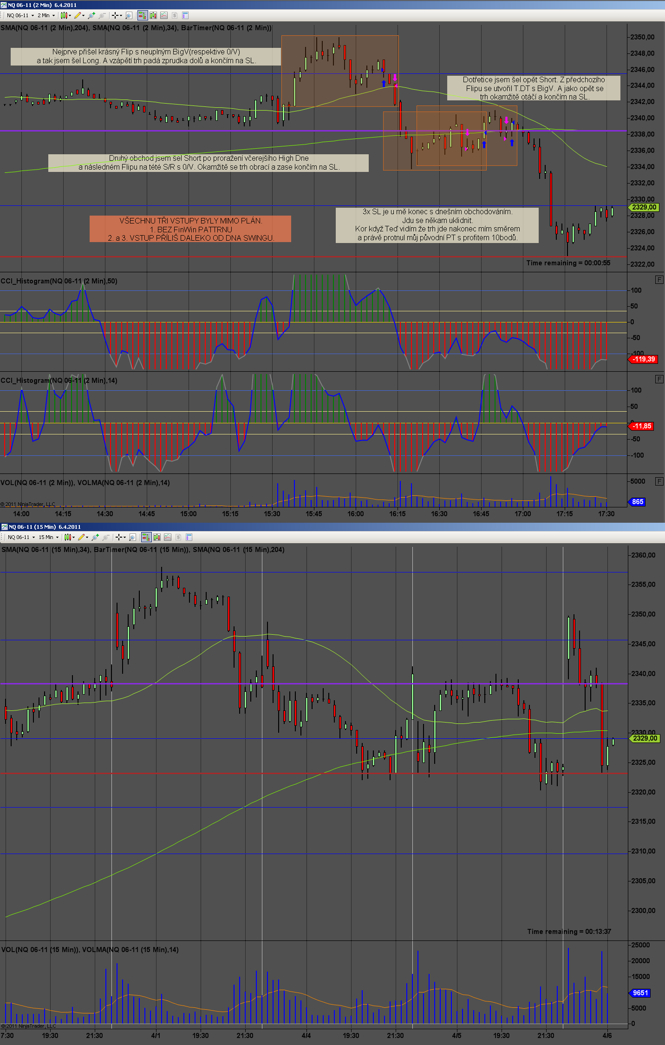Select the 'CCI_Histogram(NQ 06-11 (2 Min),14)' label
The height and width of the screenshot is (1045, 665).
[59, 381]
